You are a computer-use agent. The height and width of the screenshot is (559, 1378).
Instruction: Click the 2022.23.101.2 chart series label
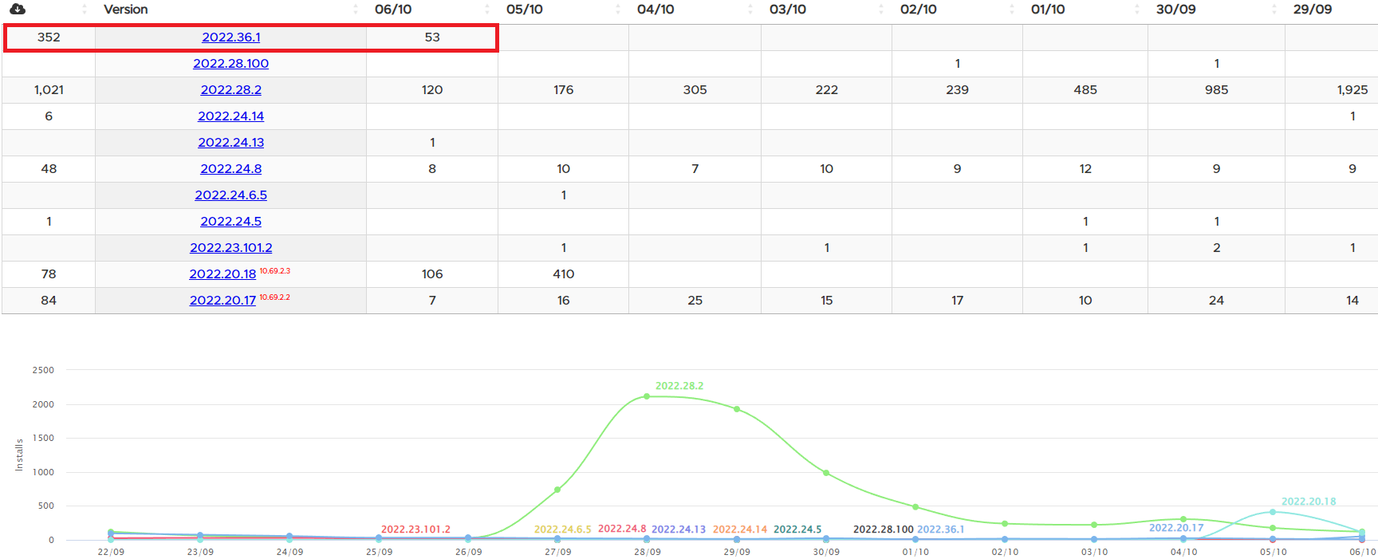pos(415,529)
